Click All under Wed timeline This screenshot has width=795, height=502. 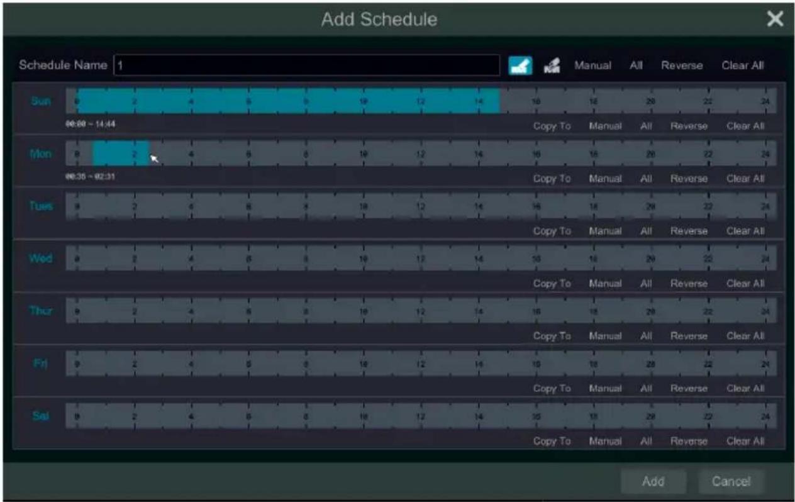pos(645,284)
